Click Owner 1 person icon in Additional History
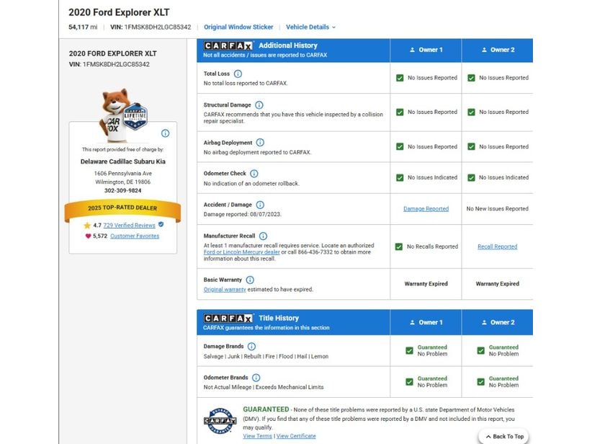Screen dimensions: 592x444 pos(412,50)
